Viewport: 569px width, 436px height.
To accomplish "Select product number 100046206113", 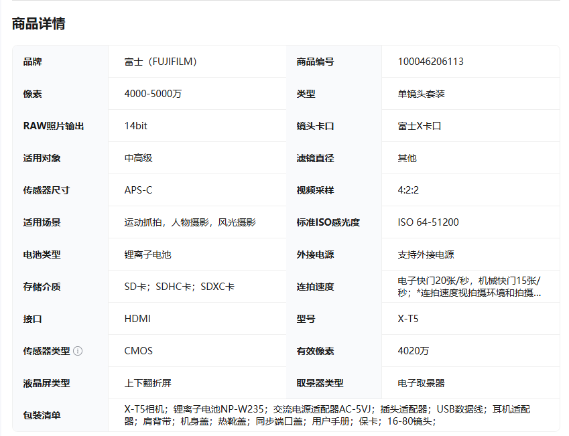I will 430,62.
